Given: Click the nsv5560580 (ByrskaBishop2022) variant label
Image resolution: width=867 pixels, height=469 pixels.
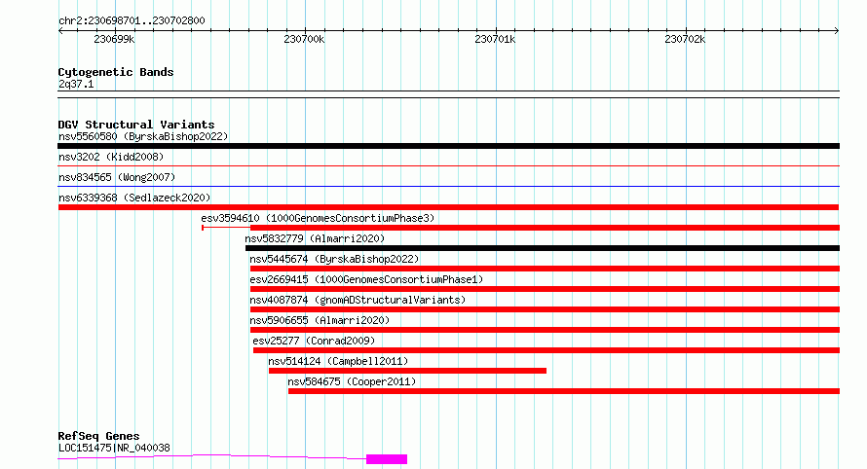Looking at the screenshot, I should (143, 136).
